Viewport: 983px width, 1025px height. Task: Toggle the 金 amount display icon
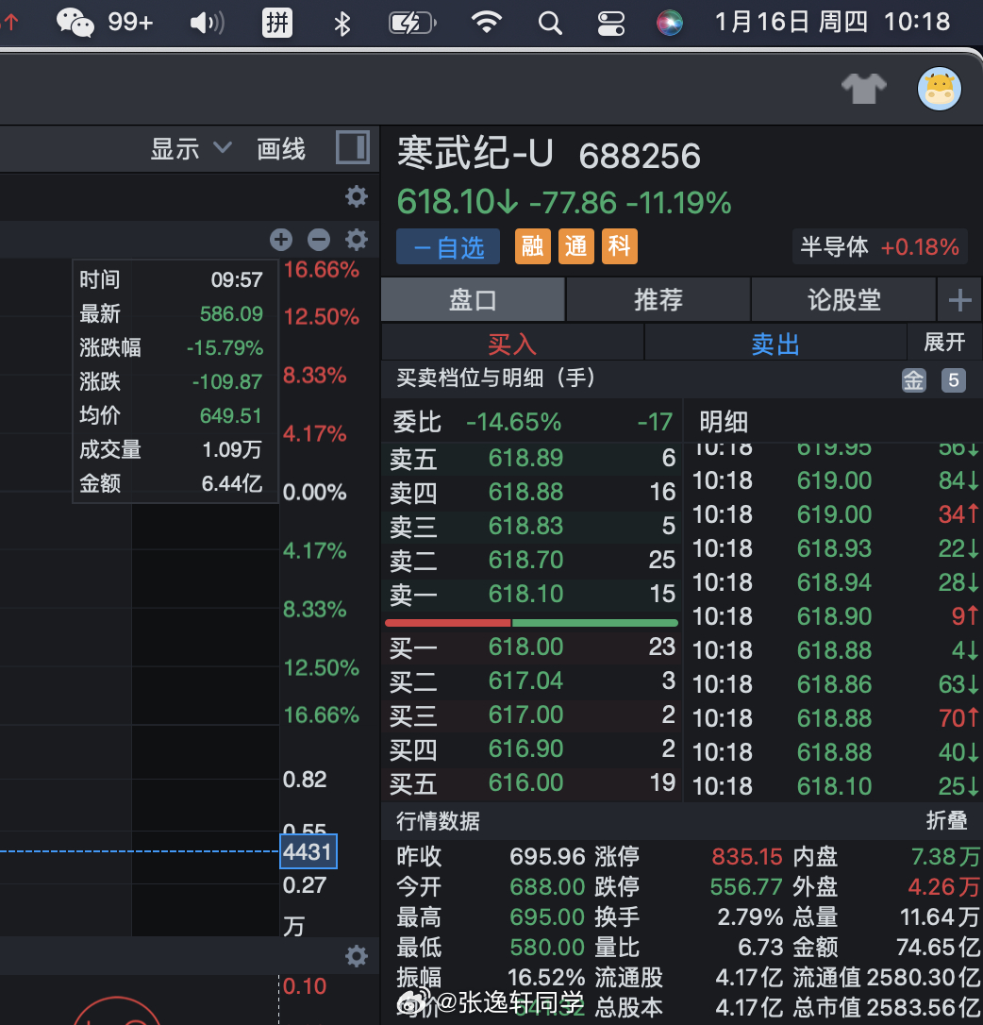pos(914,379)
